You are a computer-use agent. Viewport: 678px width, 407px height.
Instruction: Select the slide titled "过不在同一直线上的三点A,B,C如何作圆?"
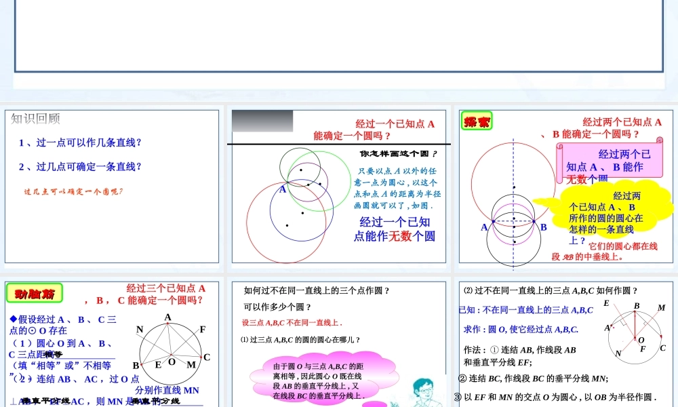pyautogui.click(x=565, y=339)
